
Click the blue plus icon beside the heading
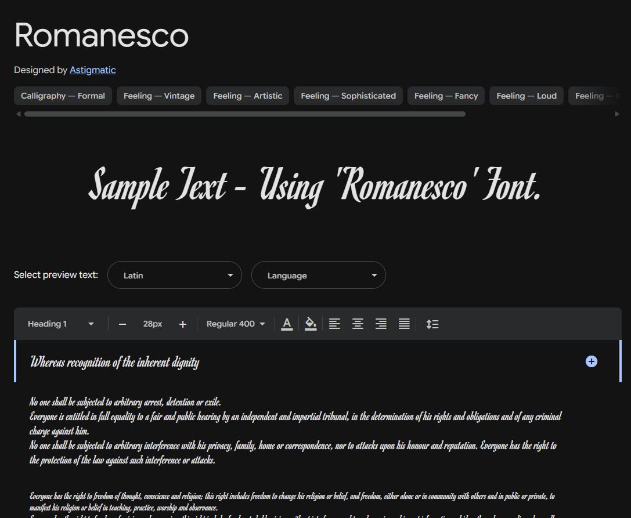[x=591, y=361]
